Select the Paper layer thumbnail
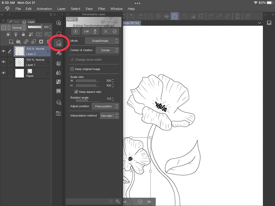This screenshot has width=275, height=206. point(20,73)
